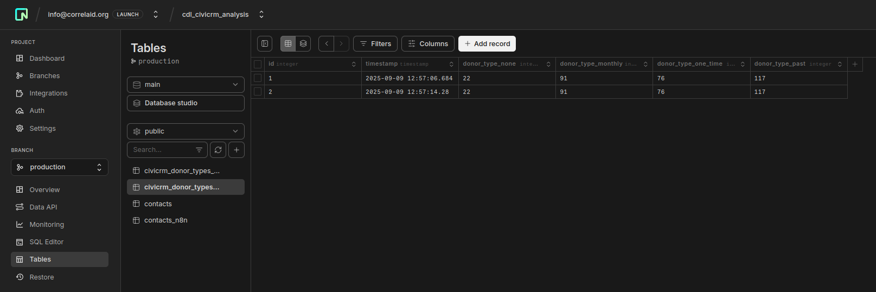
Task: Go to previous page arrow
Action: [327, 44]
